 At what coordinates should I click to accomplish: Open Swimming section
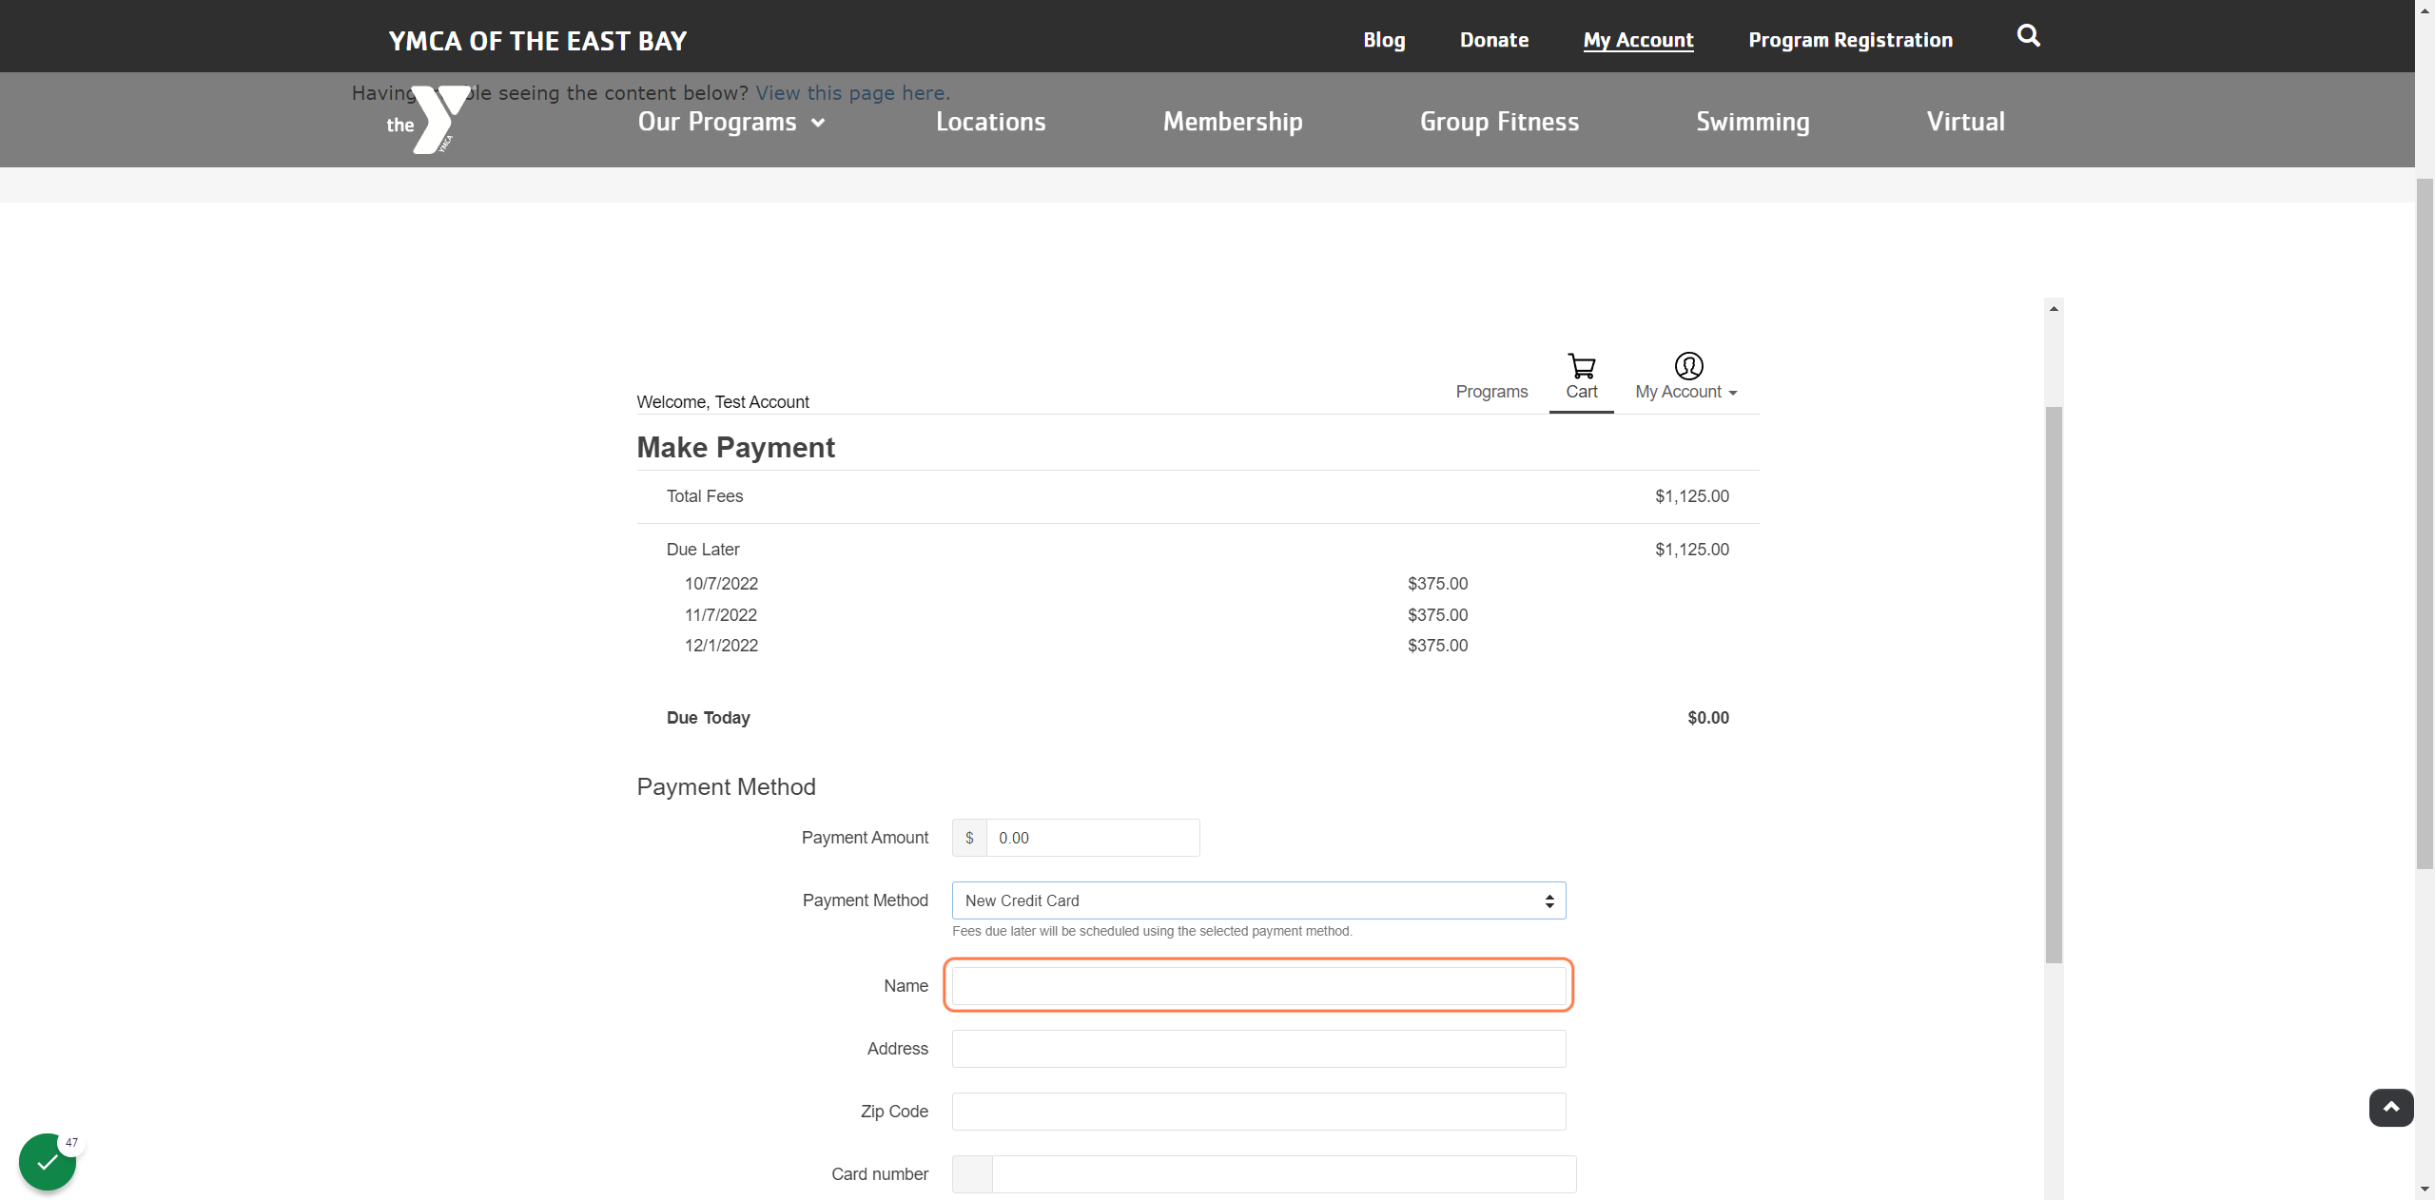tap(1752, 122)
